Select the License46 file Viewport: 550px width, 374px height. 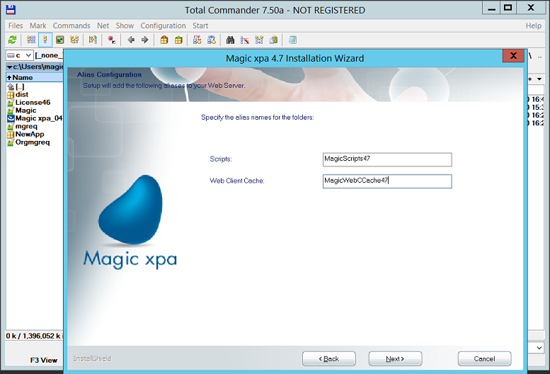pos(29,103)
